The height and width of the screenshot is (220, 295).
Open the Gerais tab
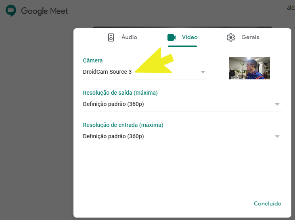tap(250, 37)
